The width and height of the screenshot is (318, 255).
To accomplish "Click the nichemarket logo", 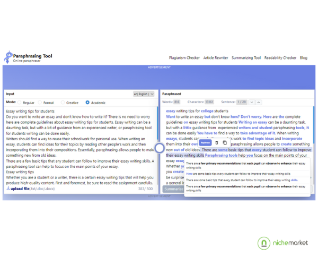I will (x=282, y=243).
